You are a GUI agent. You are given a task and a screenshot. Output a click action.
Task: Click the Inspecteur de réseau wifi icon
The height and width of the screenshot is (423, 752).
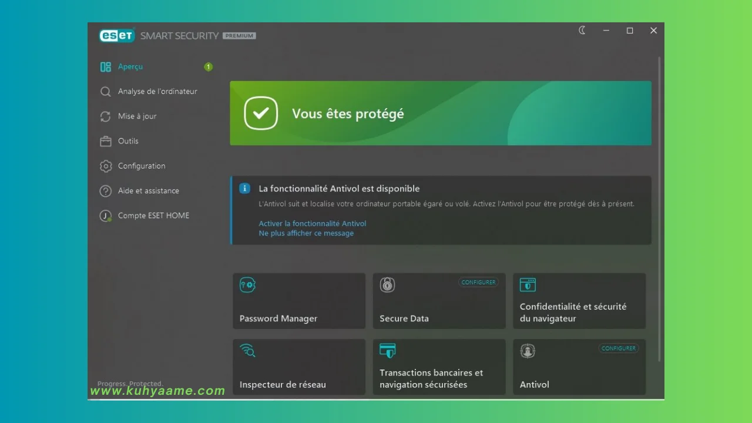[247, 351]
